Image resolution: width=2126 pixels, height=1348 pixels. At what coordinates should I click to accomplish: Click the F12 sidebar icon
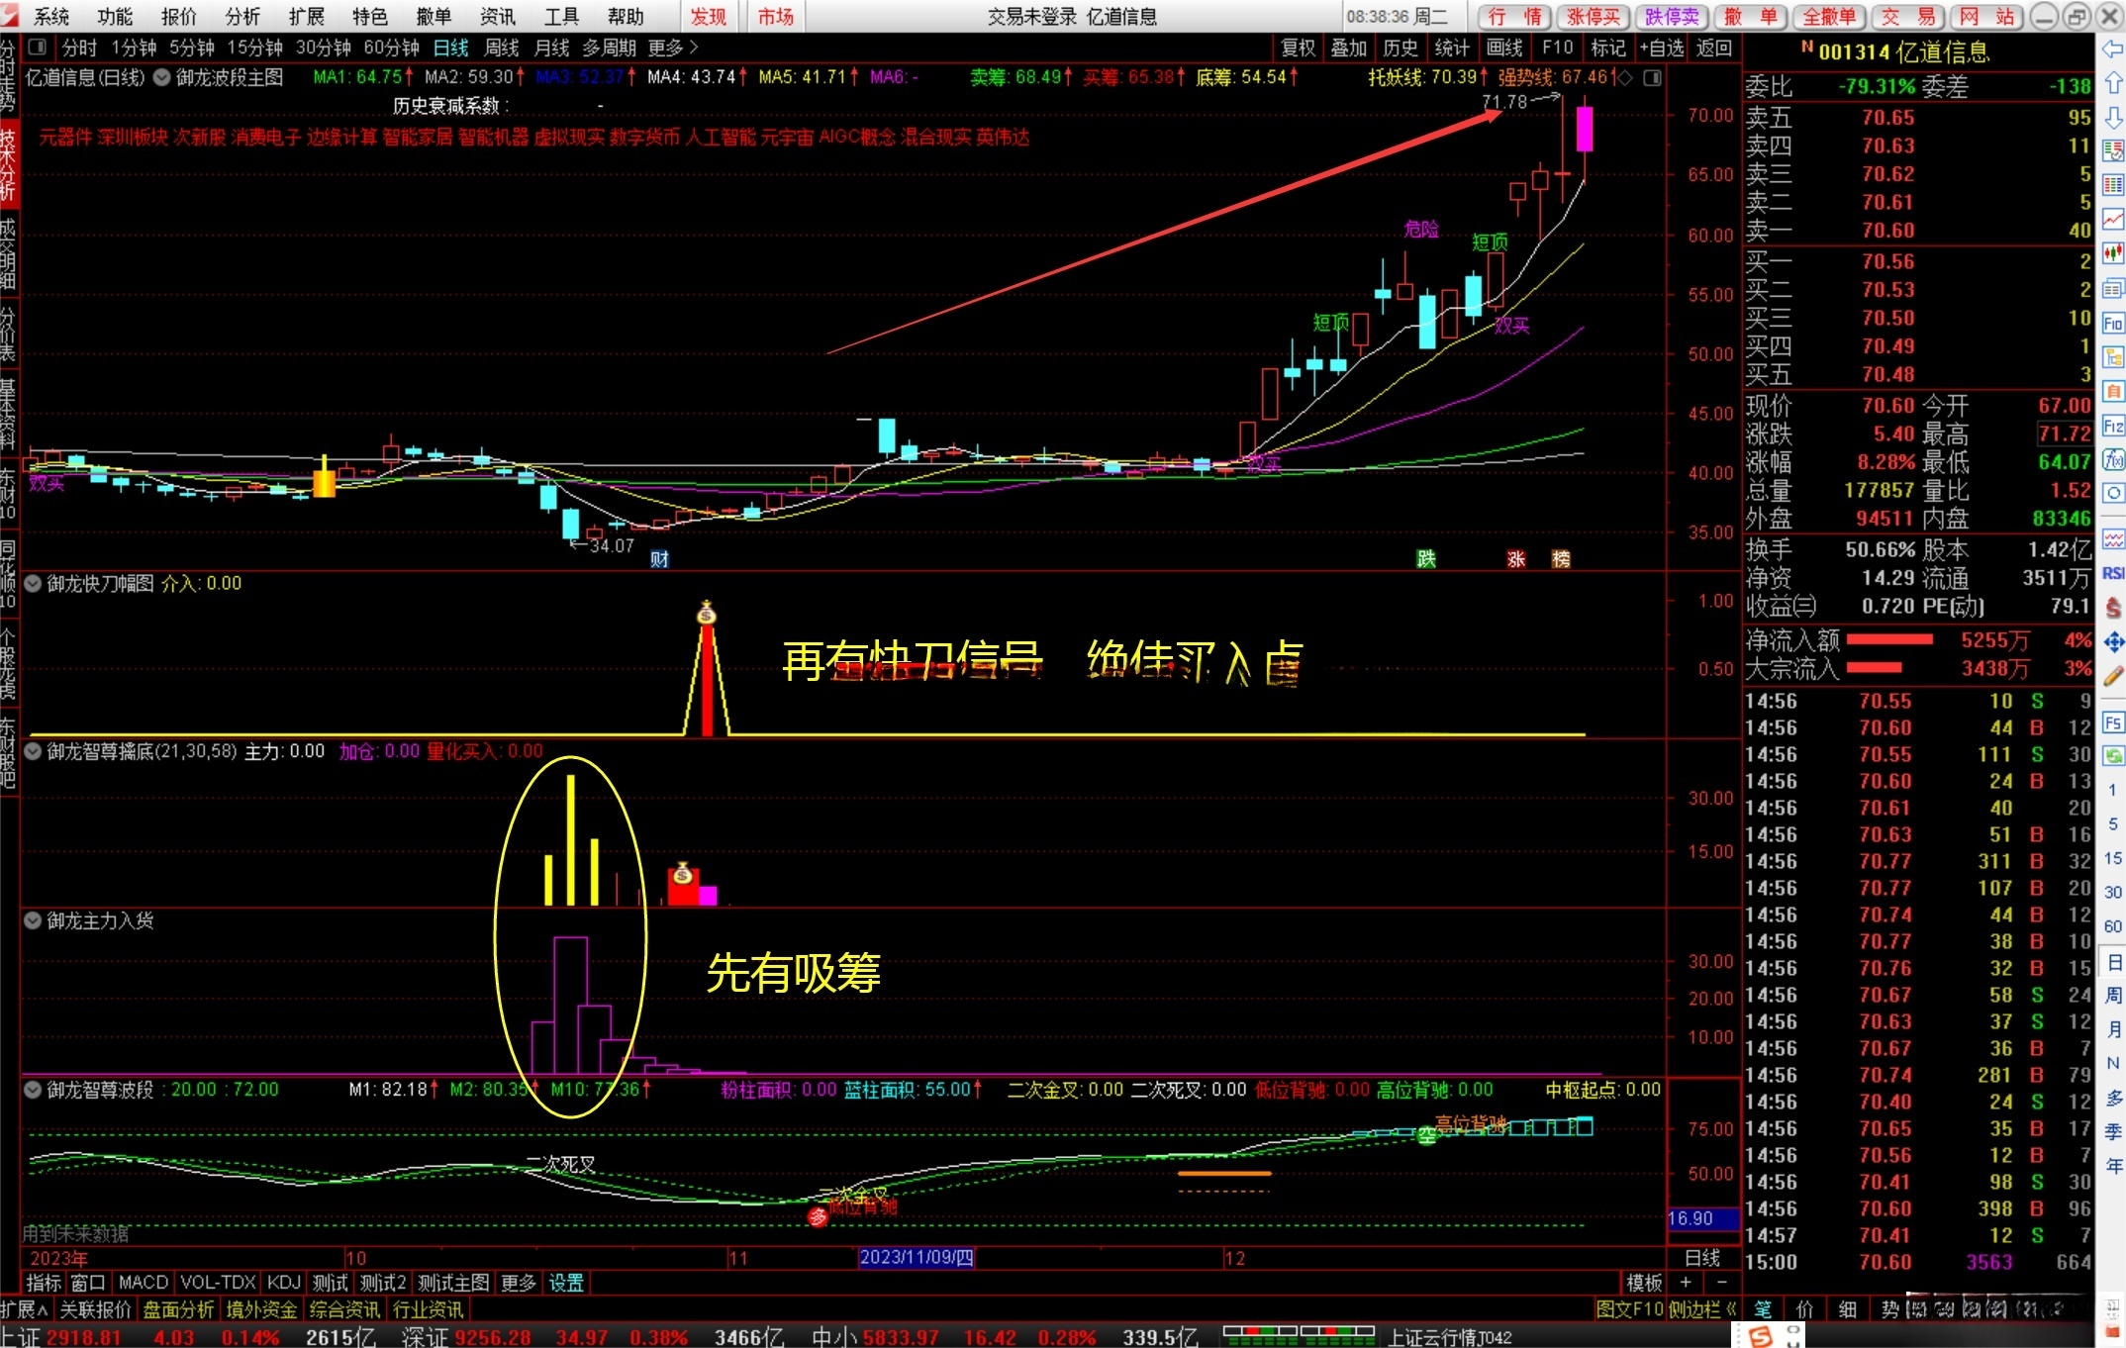(x=2113, y=426)
